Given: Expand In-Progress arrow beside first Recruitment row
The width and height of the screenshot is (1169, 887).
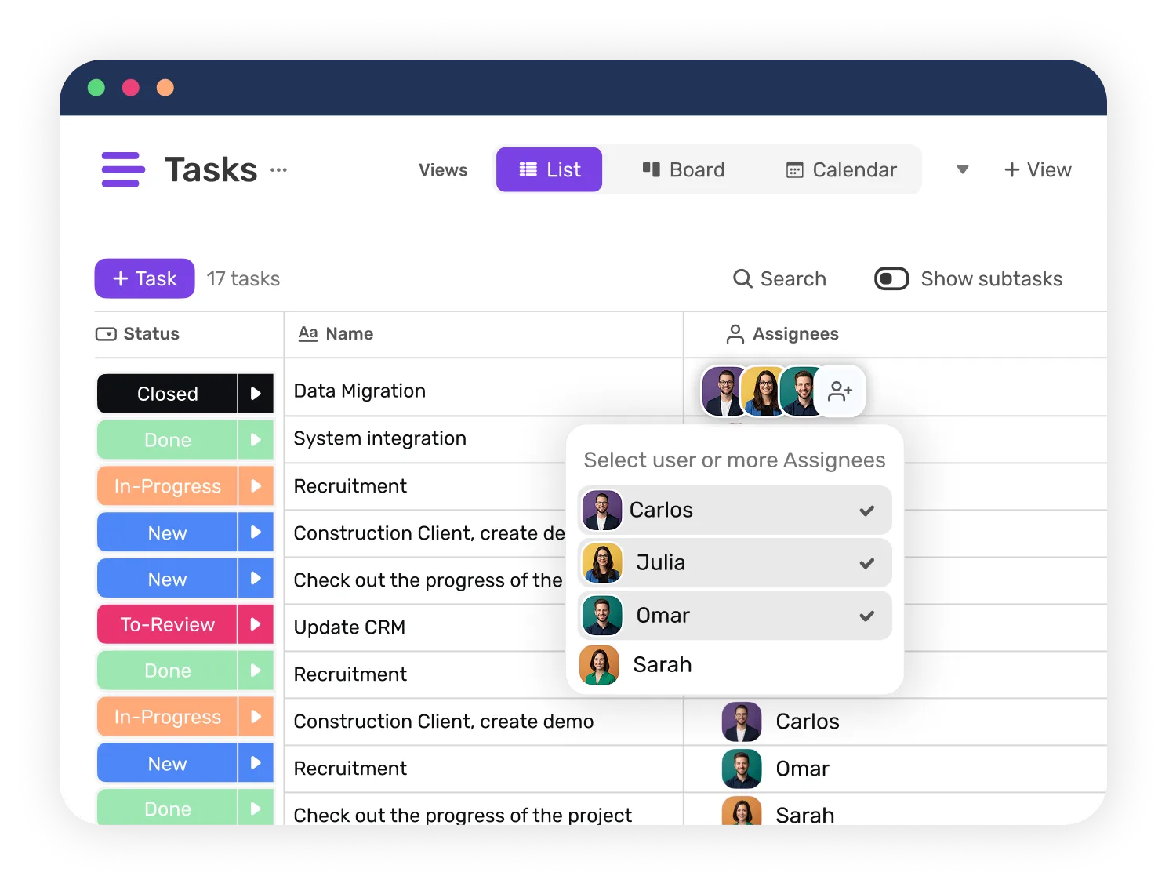Looking at the screenshot, I should click(x=256, y=486).
